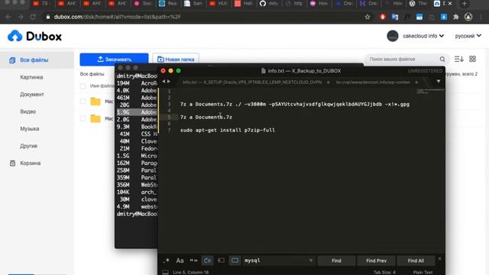
Task: Click the blue Закачивать upload button
Action: click(x=114, y=60)
